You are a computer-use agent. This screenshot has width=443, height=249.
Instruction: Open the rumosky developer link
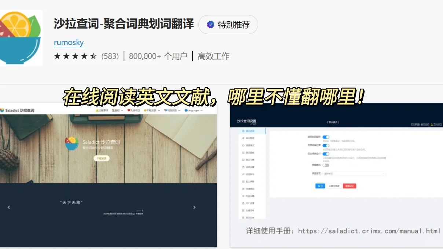pyautogui.click(x=69, y=43)
